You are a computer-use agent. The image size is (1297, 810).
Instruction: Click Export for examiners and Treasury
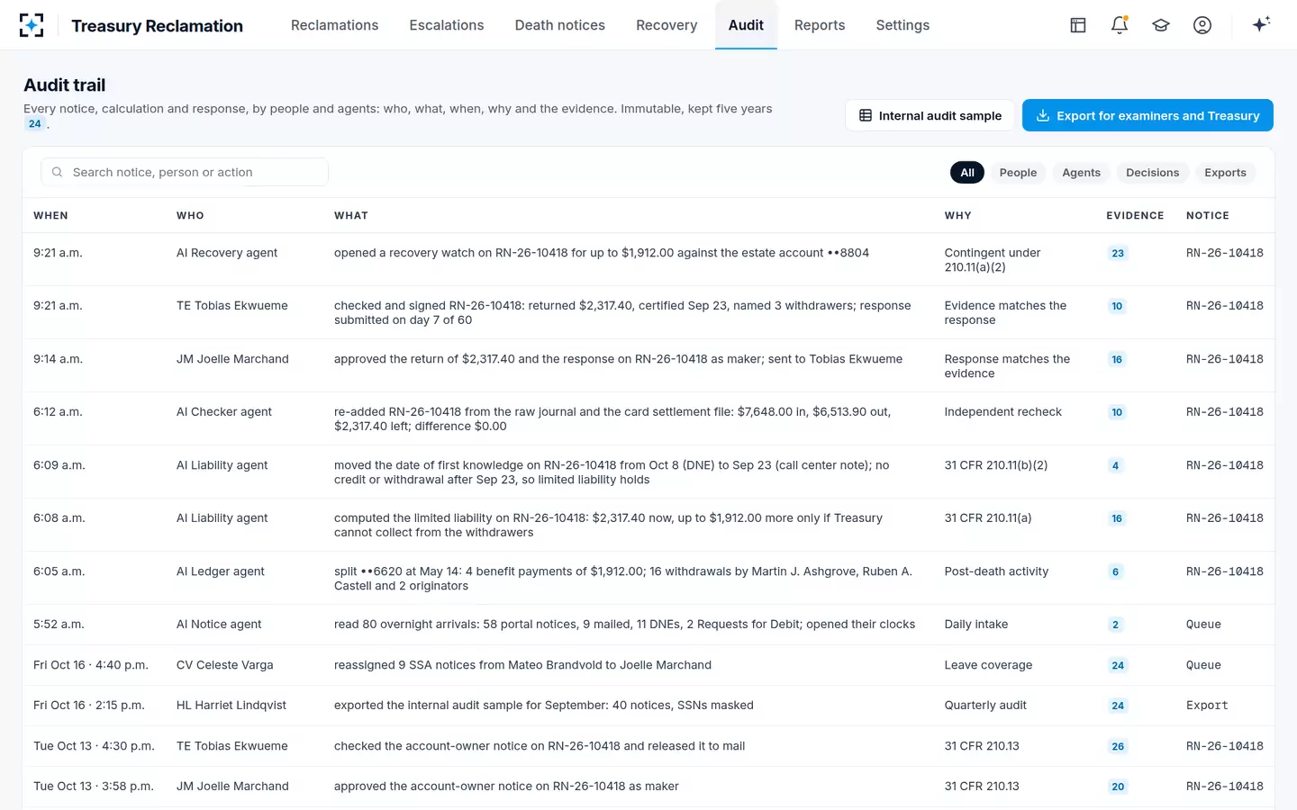(x=1147, y=115)
